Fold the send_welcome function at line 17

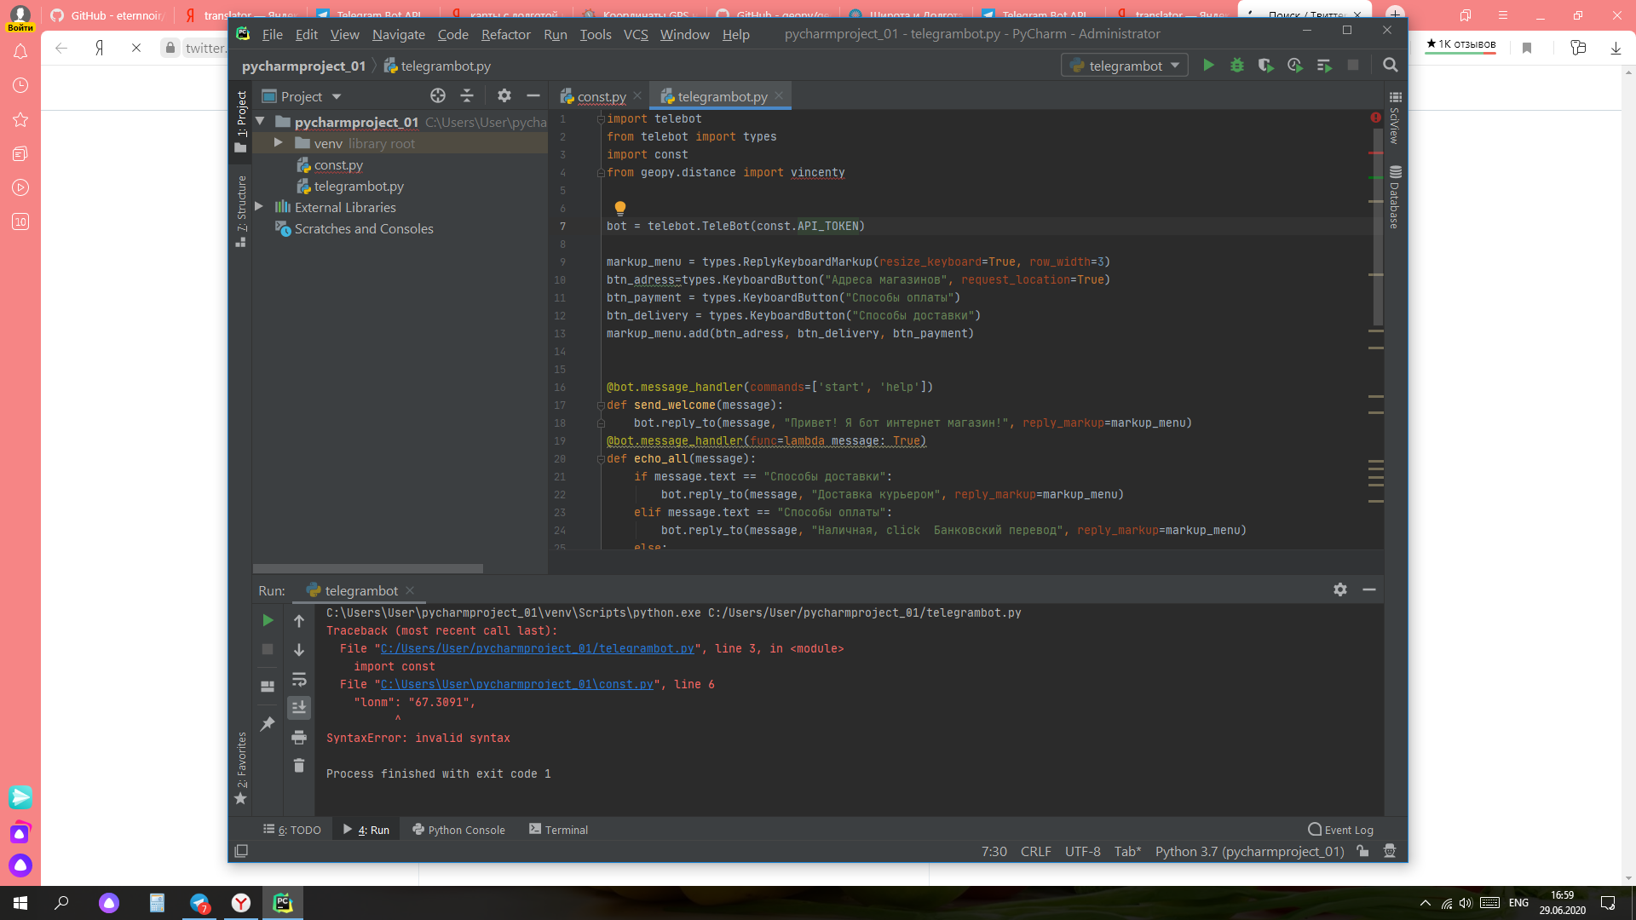[x=601, y=405]
